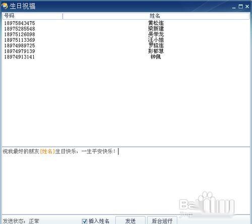
Task: Select the name 吴学龙
Action: click(x=156, y=34)
